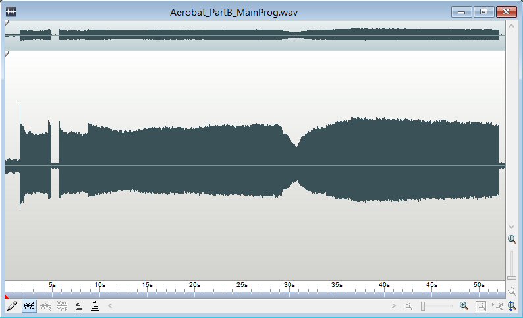
Task: Click the scroll right chevron in bottom toolbar
Action: click(x=394, y=305)
